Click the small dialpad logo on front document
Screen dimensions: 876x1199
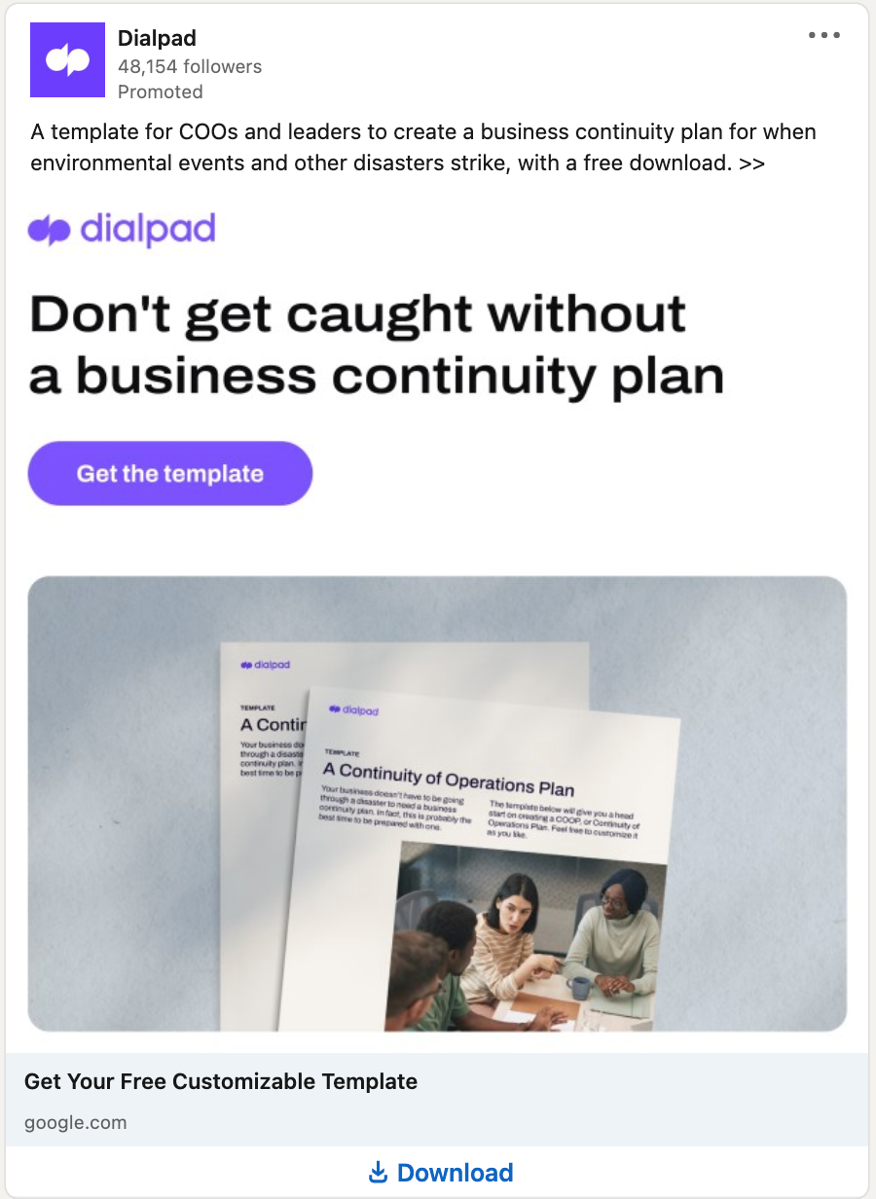click(x=353, y=710)
